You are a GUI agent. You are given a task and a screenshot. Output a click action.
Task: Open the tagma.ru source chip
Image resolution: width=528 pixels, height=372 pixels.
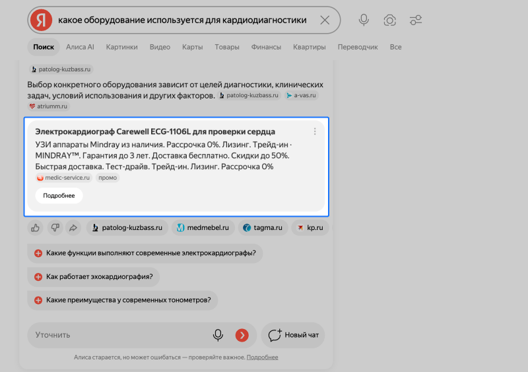[263, 228]
